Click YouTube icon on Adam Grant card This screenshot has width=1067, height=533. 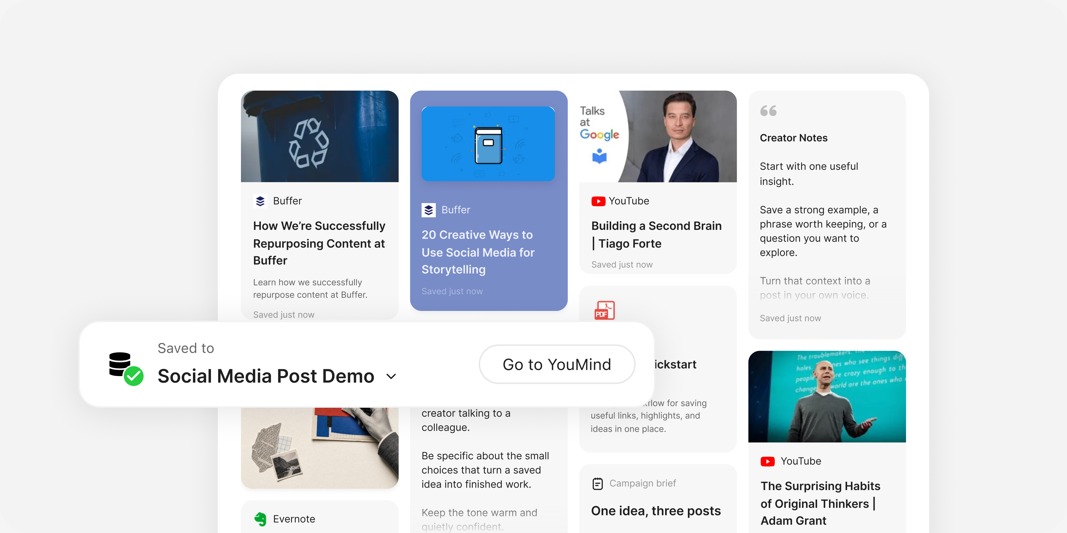coord(768,461)
